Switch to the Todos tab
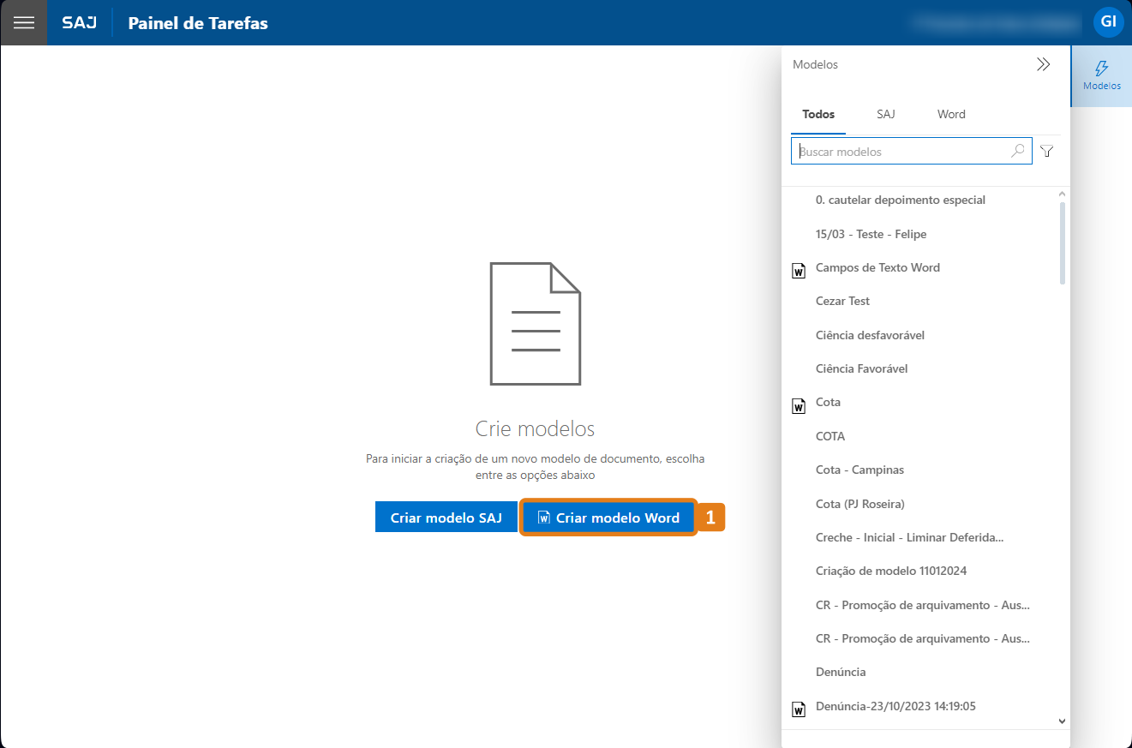This screenshot has width=1132, height=748. [x=818, y=114]
